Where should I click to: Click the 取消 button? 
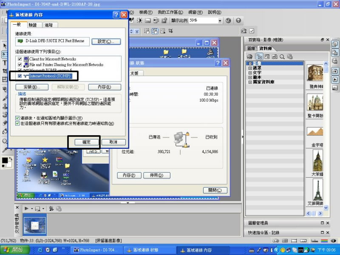point(113,142)
